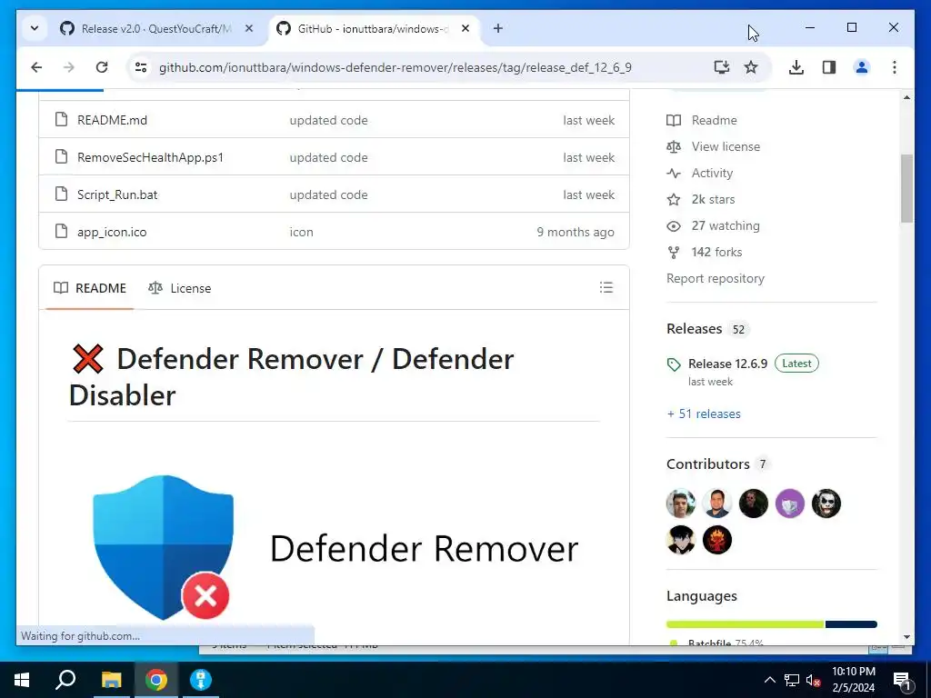
Task: Open 'updated code' commit for Script_Run.bat
Action: click(x=328, y=194)
